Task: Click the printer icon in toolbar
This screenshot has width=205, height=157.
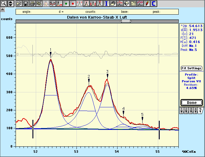Action: click(x=32, y=4)
